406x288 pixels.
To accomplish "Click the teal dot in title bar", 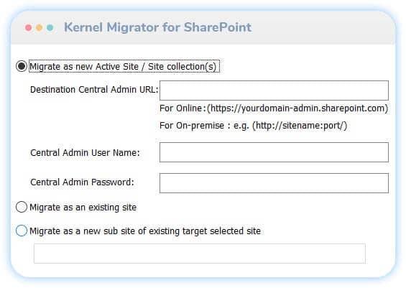I will pos(50,27).
